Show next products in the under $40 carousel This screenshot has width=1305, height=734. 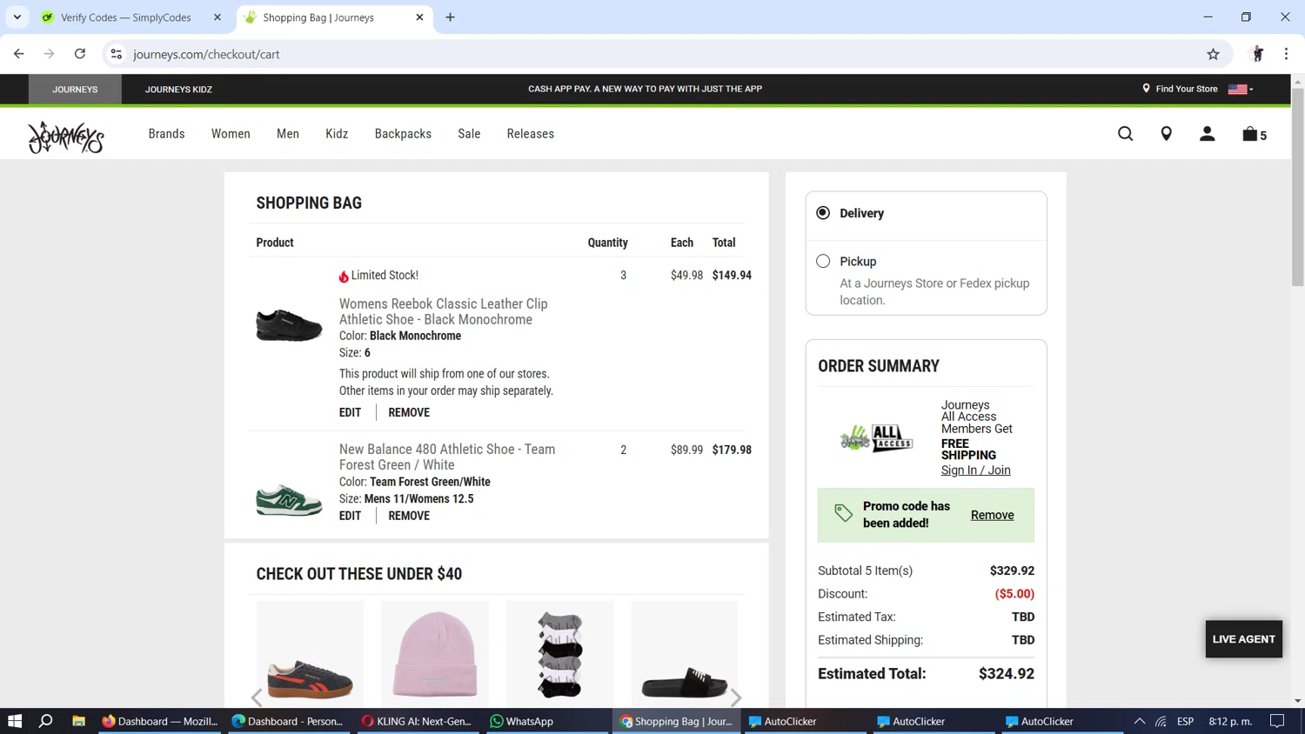pos(736,697)
